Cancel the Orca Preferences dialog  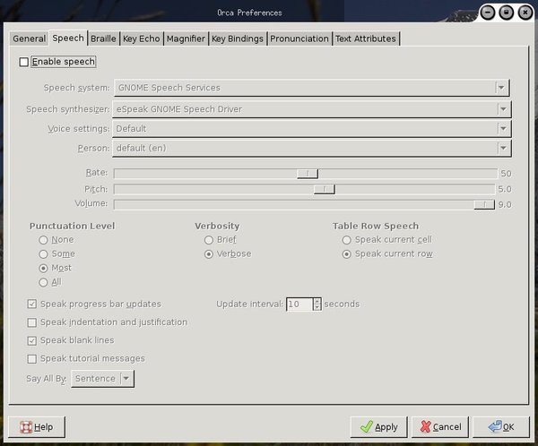pos(440,427)
